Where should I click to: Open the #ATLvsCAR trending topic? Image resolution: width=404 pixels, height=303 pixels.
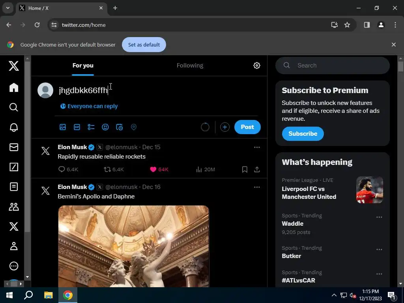coord(298,281)
